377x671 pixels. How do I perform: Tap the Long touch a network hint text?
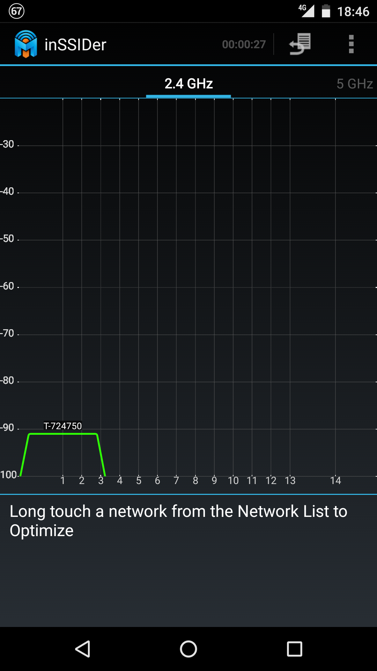(x=178, y=521)
